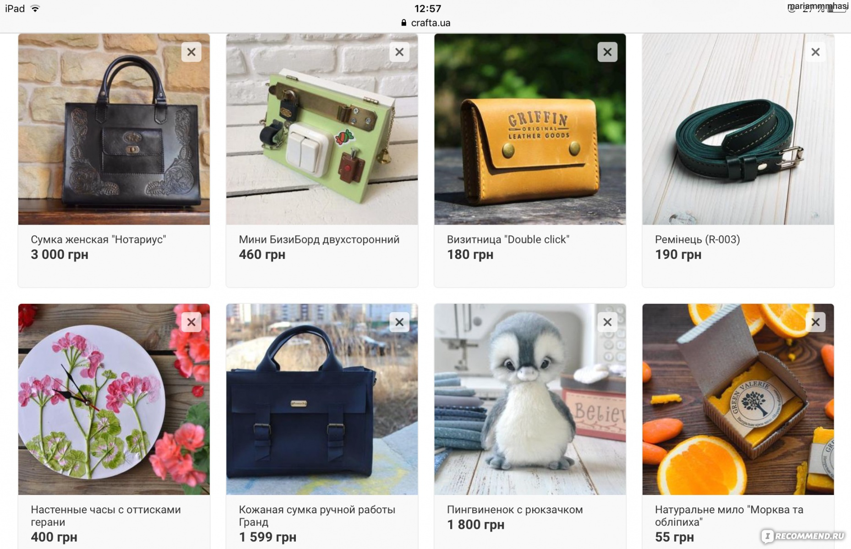Remove the Пингвиненок с рюкзачком card
The image size is (851, 549).
[607, 322]
